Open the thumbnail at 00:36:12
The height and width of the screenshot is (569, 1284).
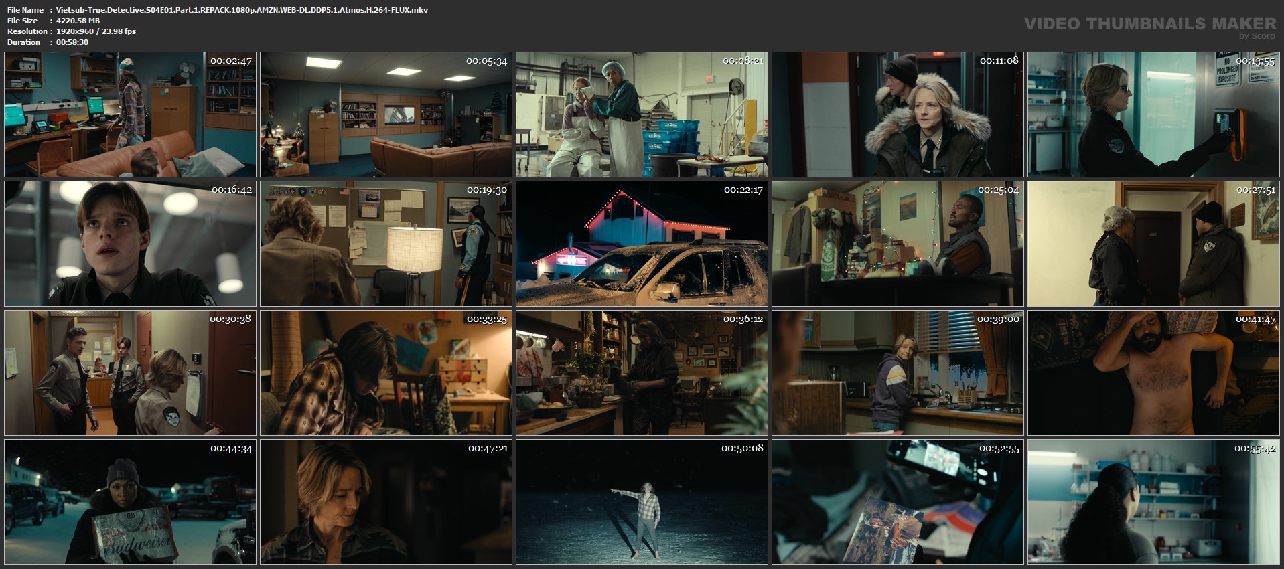(x=642, y=373)
